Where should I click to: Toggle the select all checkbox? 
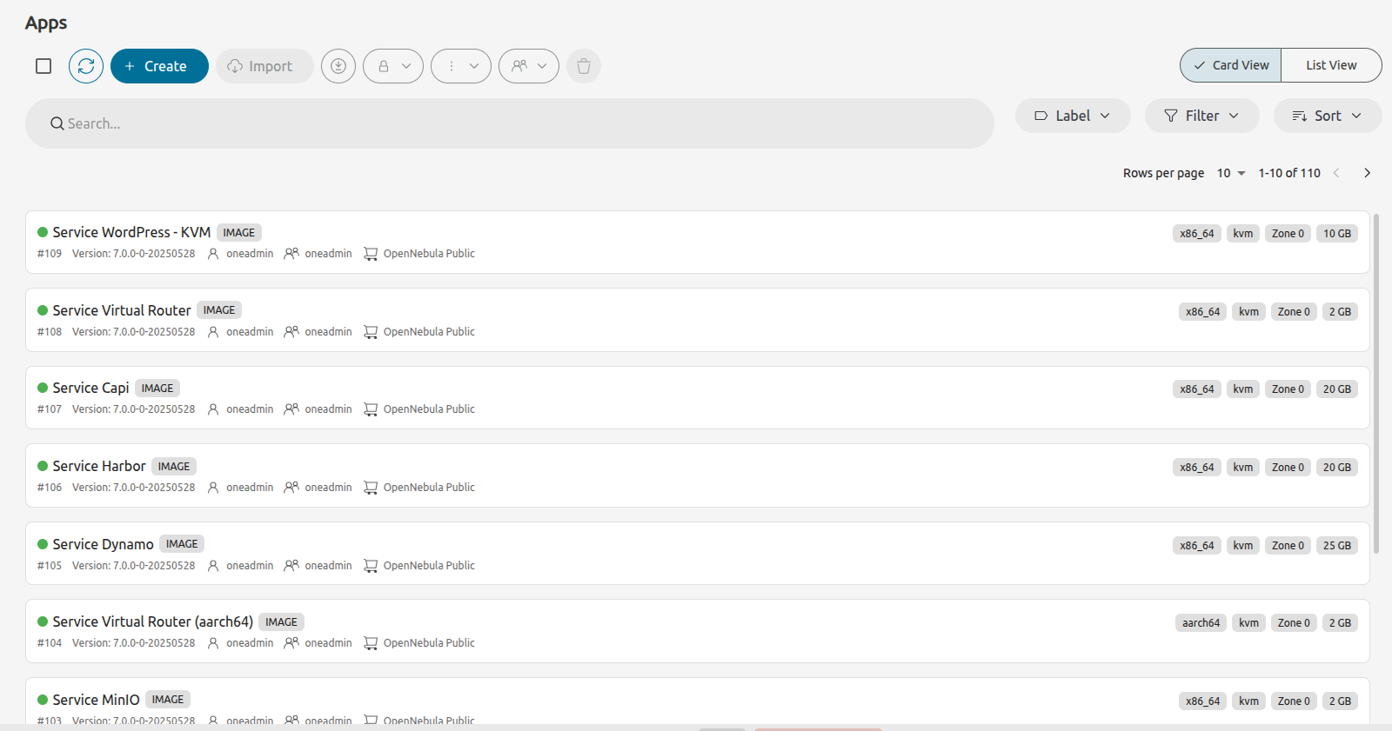click(43, 66)
